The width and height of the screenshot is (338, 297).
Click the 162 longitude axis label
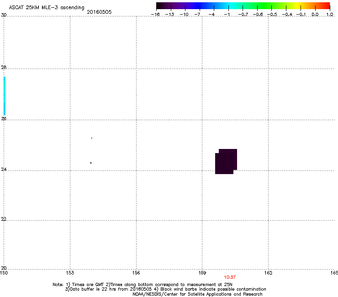268,273
